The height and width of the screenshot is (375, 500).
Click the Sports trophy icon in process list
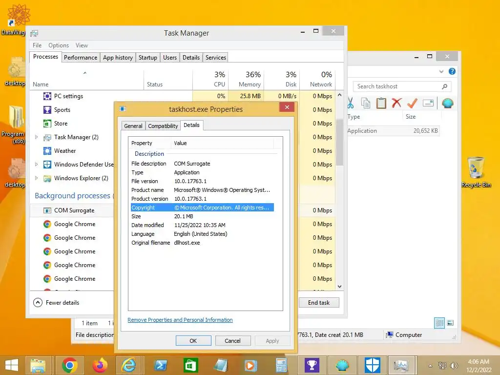47,110
